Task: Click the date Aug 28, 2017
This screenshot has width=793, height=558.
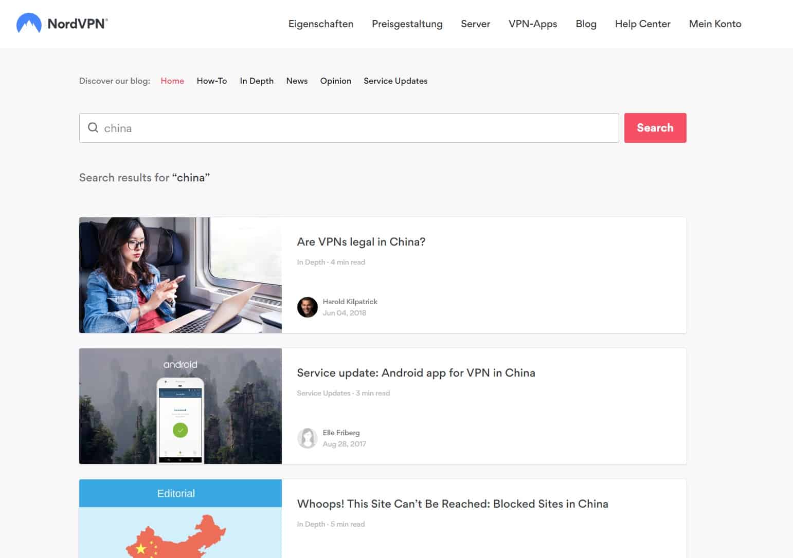Action: (345, 444)
